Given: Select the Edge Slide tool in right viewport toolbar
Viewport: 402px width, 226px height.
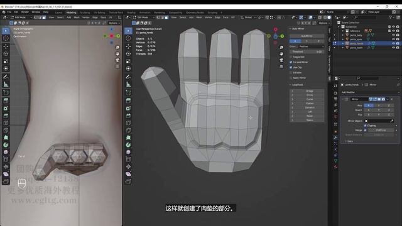Looking at the screenshot, I should pyautogui.click(x=128, y=159).
